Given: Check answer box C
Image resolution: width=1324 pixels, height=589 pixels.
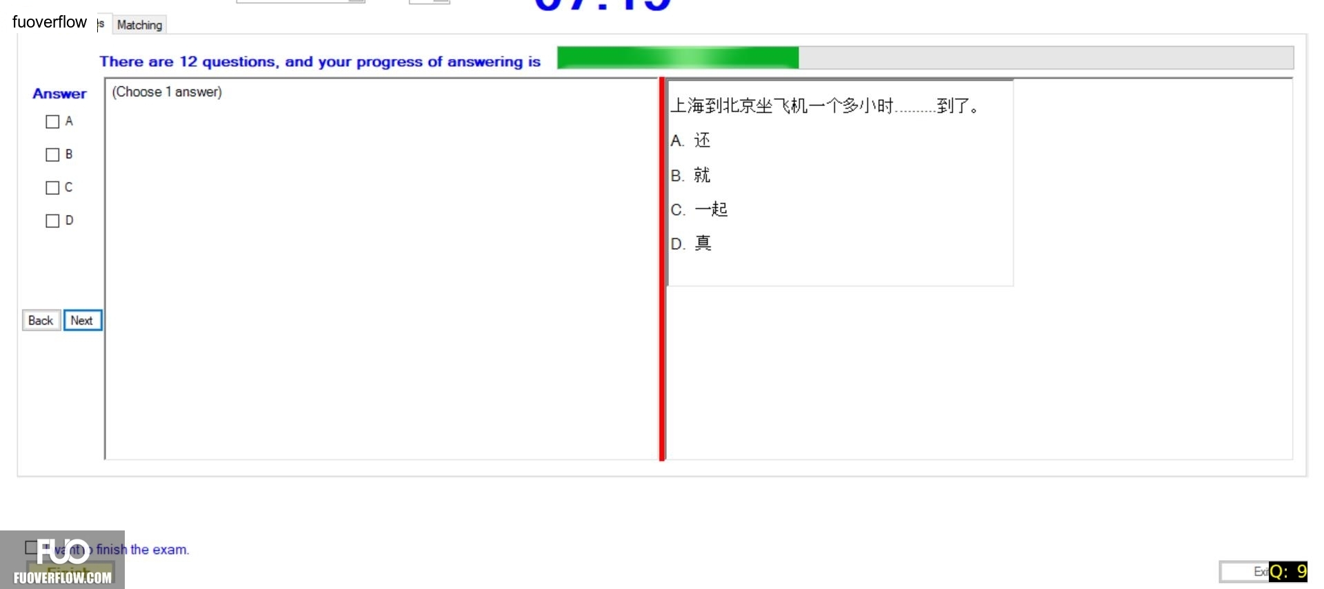Looking at the screenshot, I should click(x=52, y=188).
